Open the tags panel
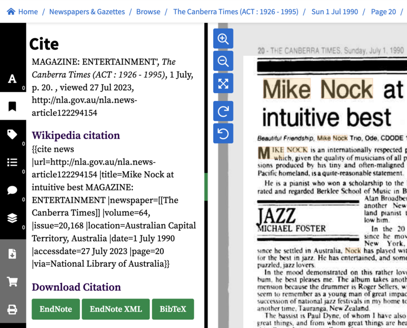This screenshot has height=328, width=407. coord(13,134)
